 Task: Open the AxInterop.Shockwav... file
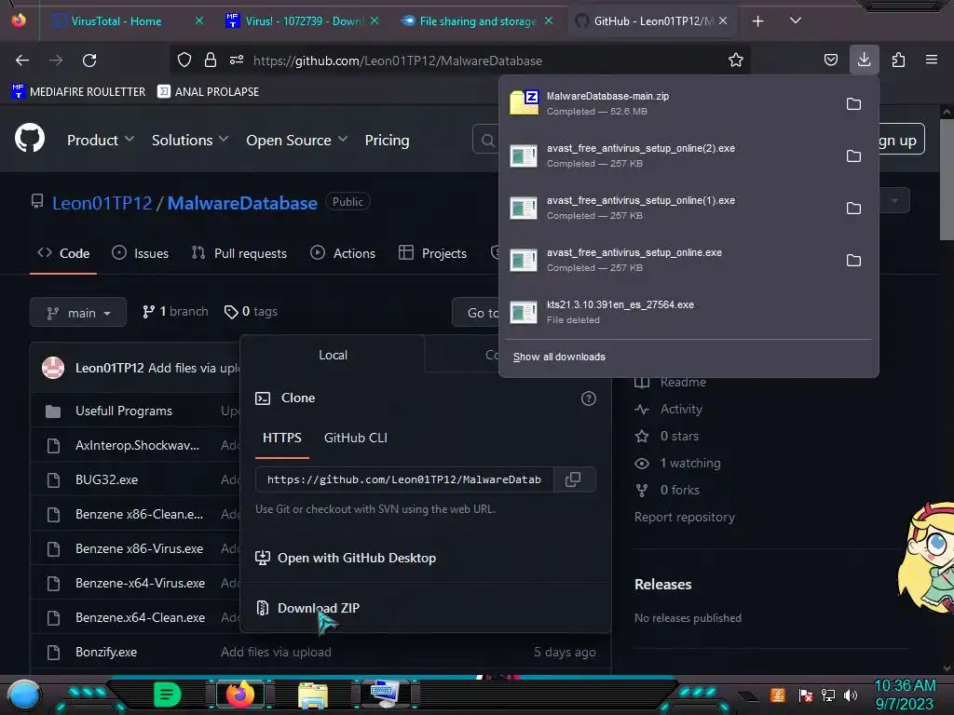[x=137, y=446]
